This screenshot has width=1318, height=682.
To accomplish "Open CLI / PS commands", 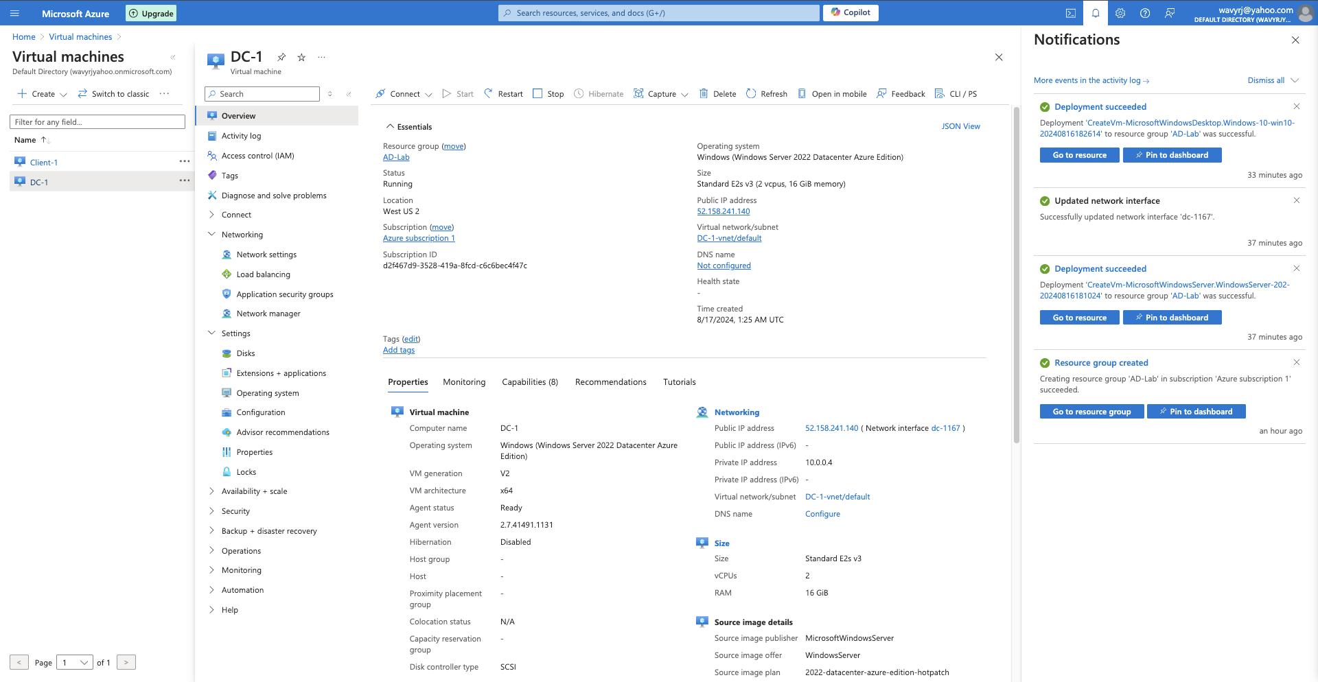I will click(956, 94).
